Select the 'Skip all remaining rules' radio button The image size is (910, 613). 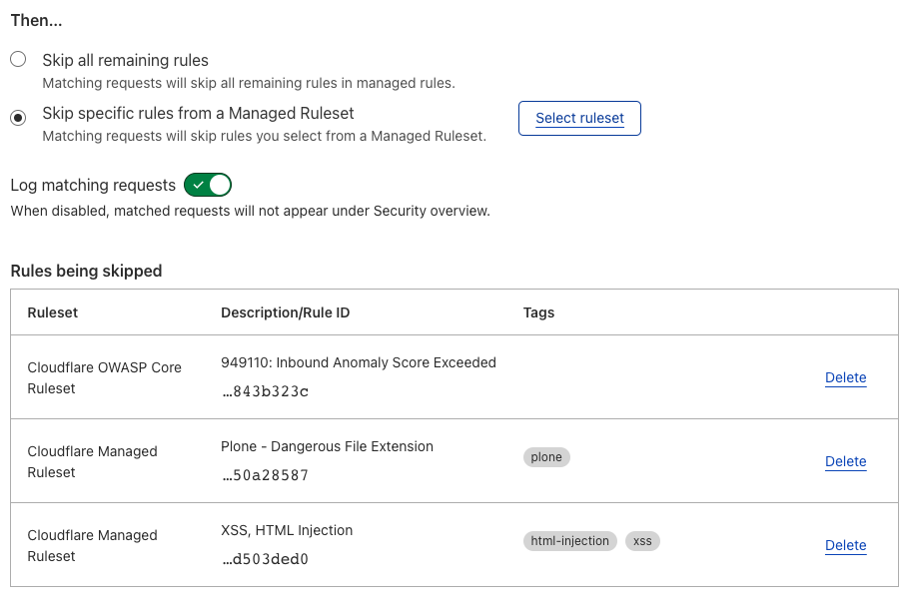[18, 60]
